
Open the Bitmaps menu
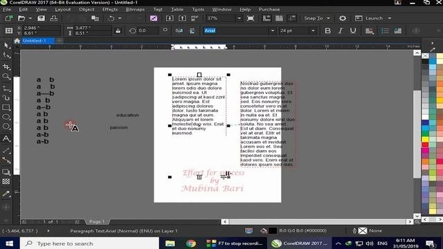[135, 9]
